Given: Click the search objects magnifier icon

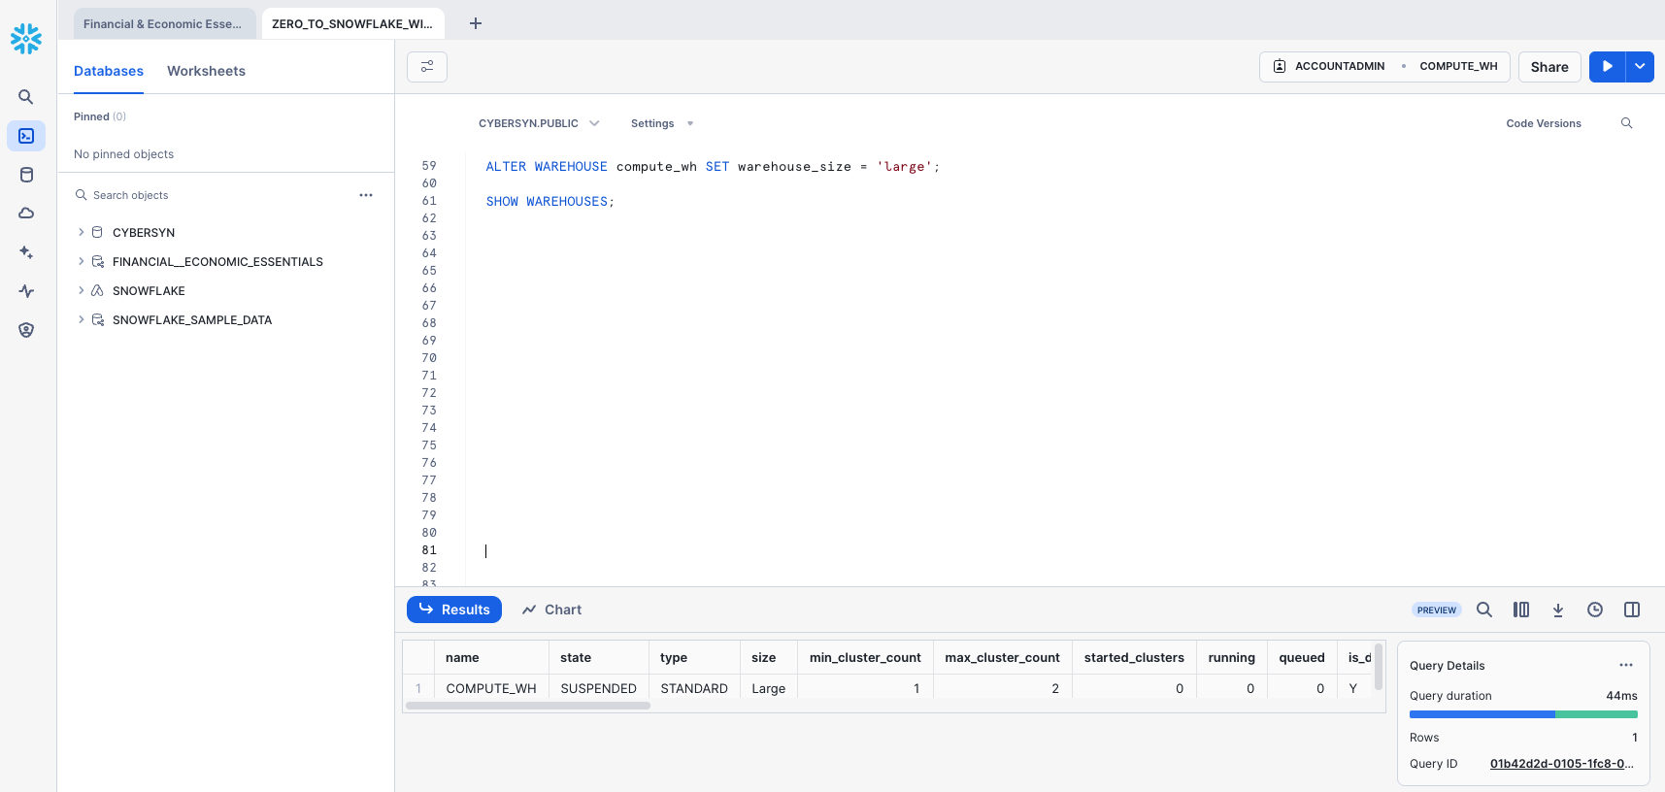Looking at the screenshot, I should pos(82,195).
